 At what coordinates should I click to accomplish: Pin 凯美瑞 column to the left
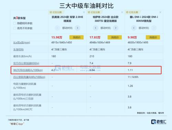pyautogui.click(x=56, y=12)
